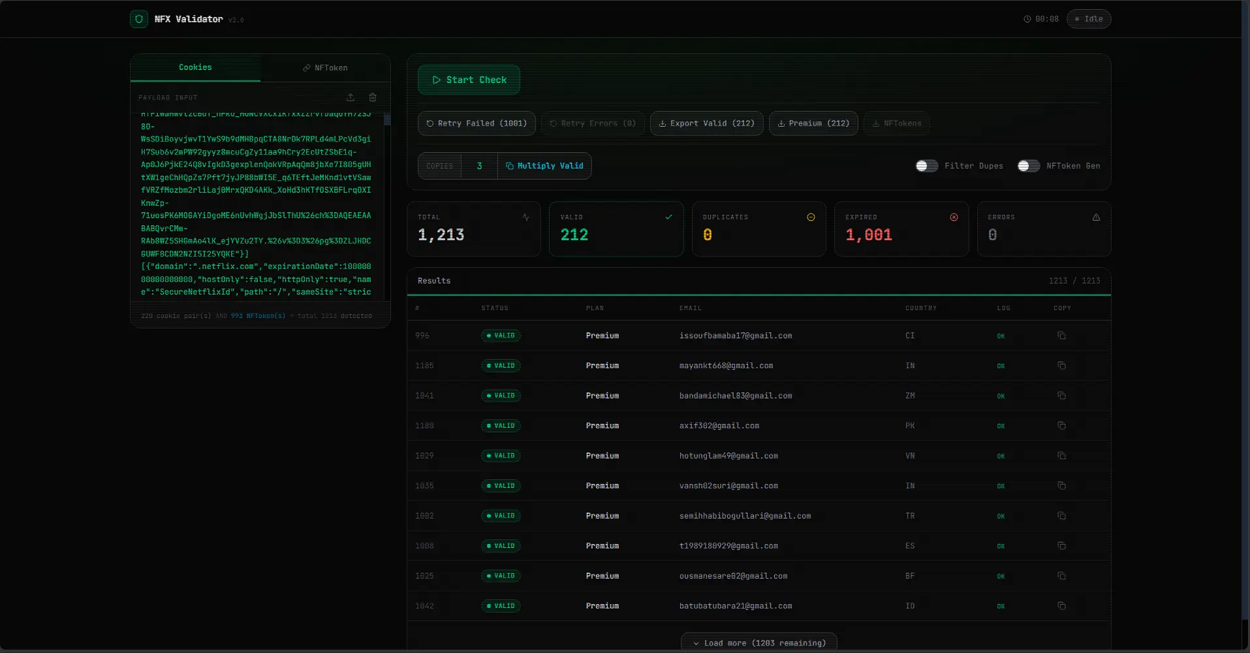Screen dimensions: 1250x653
Task: Click Retry Errors (0) button
Action: tap(593, 123)
